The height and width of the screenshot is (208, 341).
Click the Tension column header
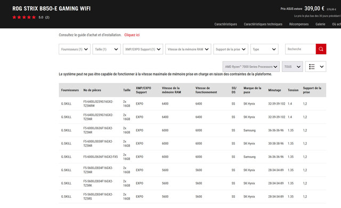click(293, 90)
